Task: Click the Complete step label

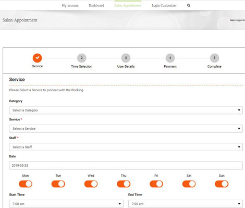Action: (214, 66)
